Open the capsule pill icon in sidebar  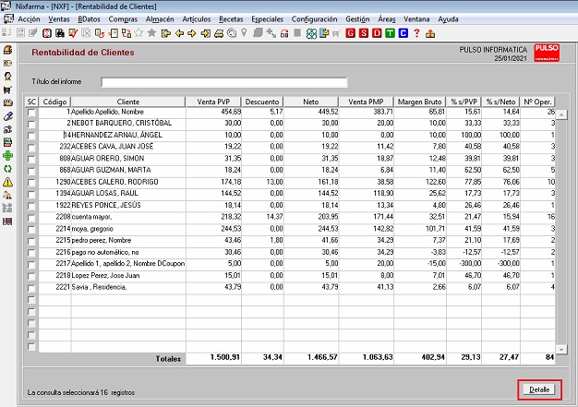[7, 116]
